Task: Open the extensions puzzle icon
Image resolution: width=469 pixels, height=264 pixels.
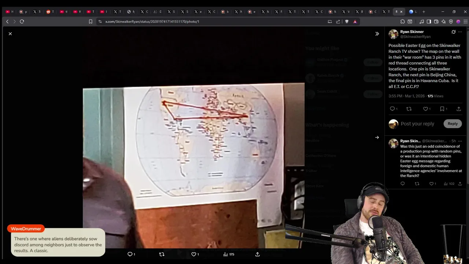Action: [402, 22]
